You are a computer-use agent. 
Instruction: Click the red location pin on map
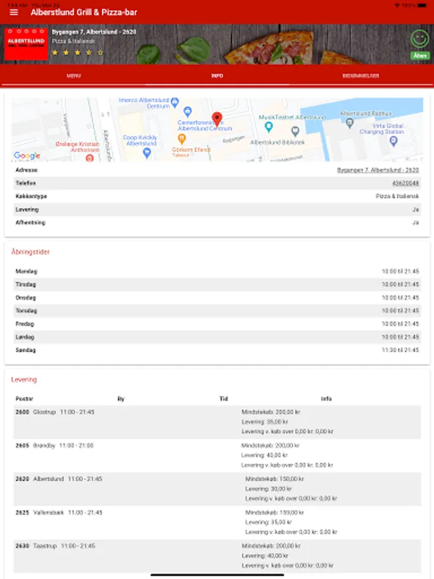(217, 119)
